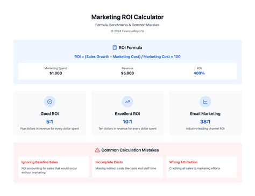Image resolution: width=255 pixels, height=196 pixels.
Task: Click the Missing indirect costs description
Action: click(x=126, y=168)
